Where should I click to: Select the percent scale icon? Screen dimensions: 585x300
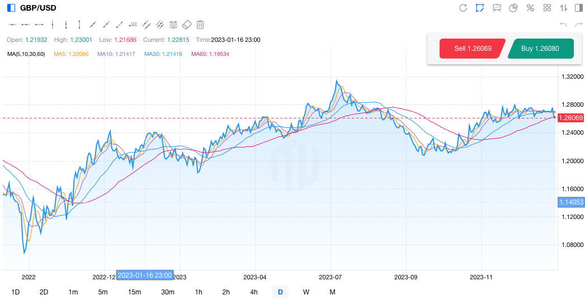click(x=530, y=8)
